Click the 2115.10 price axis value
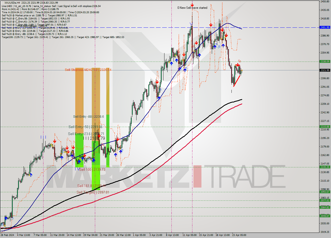The height and width of the screenshot is (238, 331). pos(325,181)
